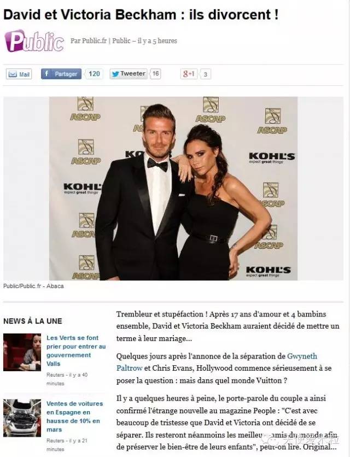Open Ventes de voitures en Espagne story
The height and width of the screenshot is (457, 350).
pyautogui.click(x=75, y=417)
